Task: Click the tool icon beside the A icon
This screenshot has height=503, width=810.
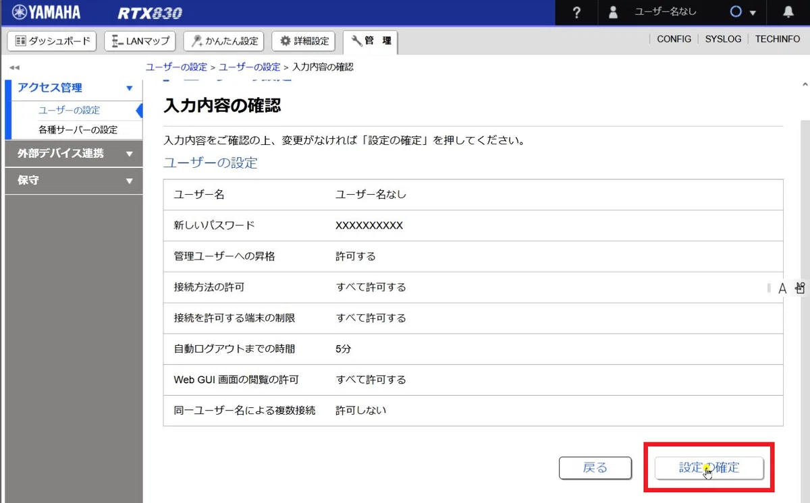Action: pos(800,288)
